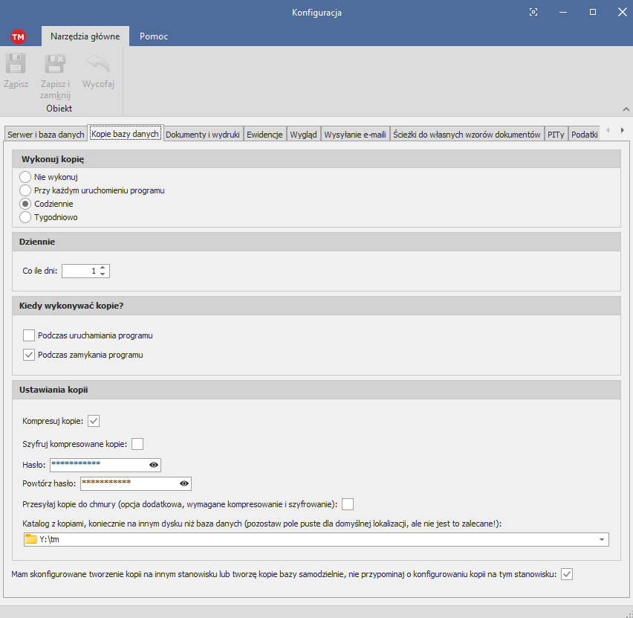Viewport: 633px width, 618px height.
Task: Open the Wysyłanie e-maili tab
Action: pyautogui.click(x=355, y=135)
